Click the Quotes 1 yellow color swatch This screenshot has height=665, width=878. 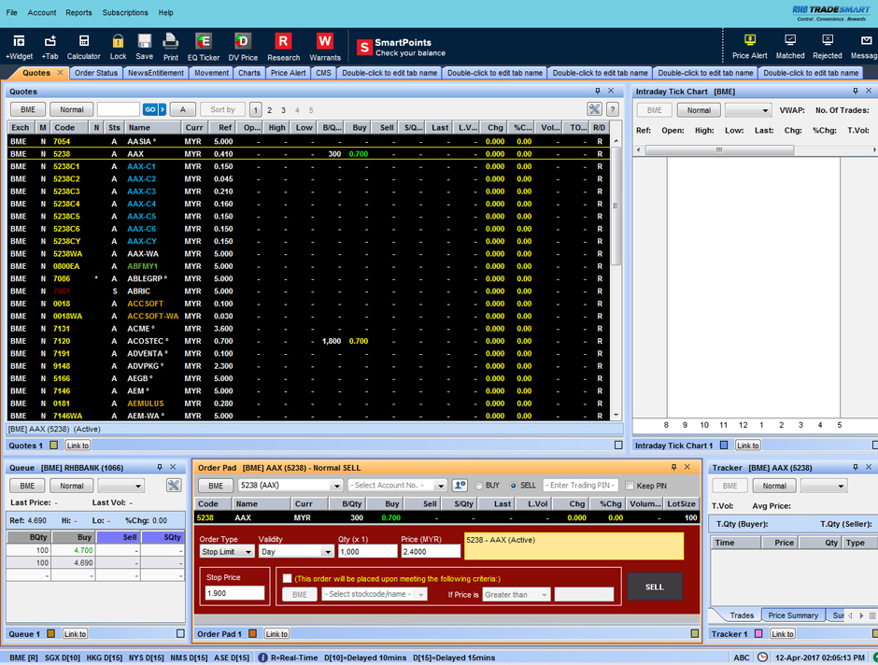tap(53, 445)
